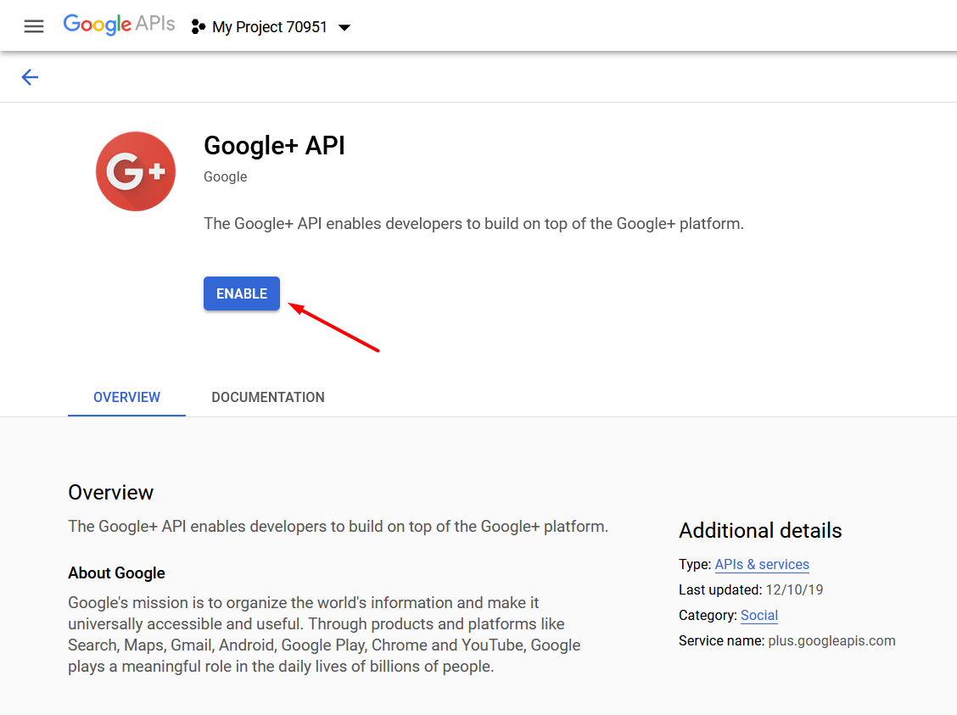Click the service name plus.googleapis.com
957x715 pixels.
pos(831,640)
